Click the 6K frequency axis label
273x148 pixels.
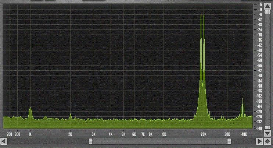pos(134,134)
